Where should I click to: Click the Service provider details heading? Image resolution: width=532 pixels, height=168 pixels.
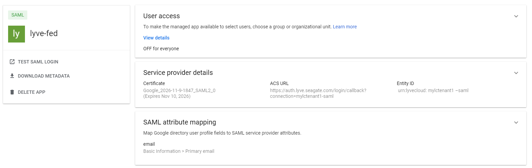(x=178, y=73)
